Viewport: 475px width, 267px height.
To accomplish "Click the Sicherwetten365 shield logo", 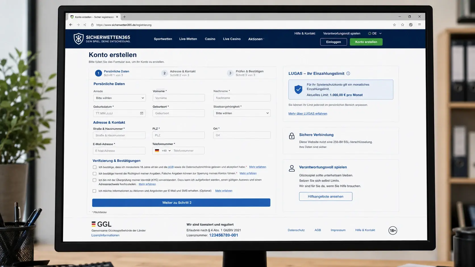I will click(79, 39).
